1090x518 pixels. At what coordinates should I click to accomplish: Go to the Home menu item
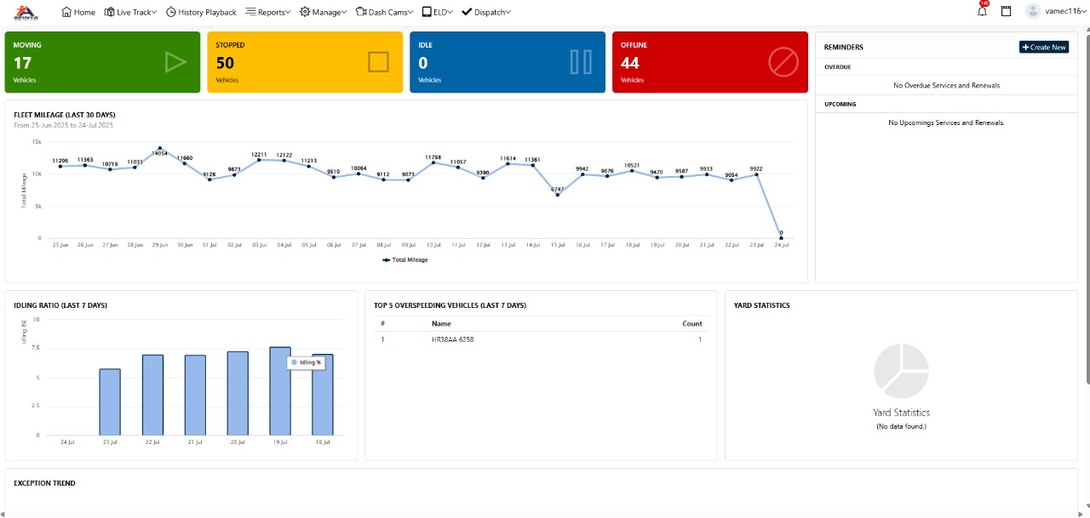78,12
